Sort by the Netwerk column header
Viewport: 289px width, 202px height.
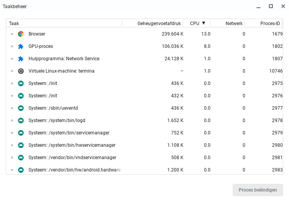234,24
